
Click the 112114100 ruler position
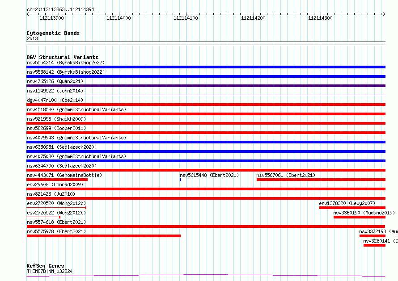pyautogui.click(x=186, y=18)
